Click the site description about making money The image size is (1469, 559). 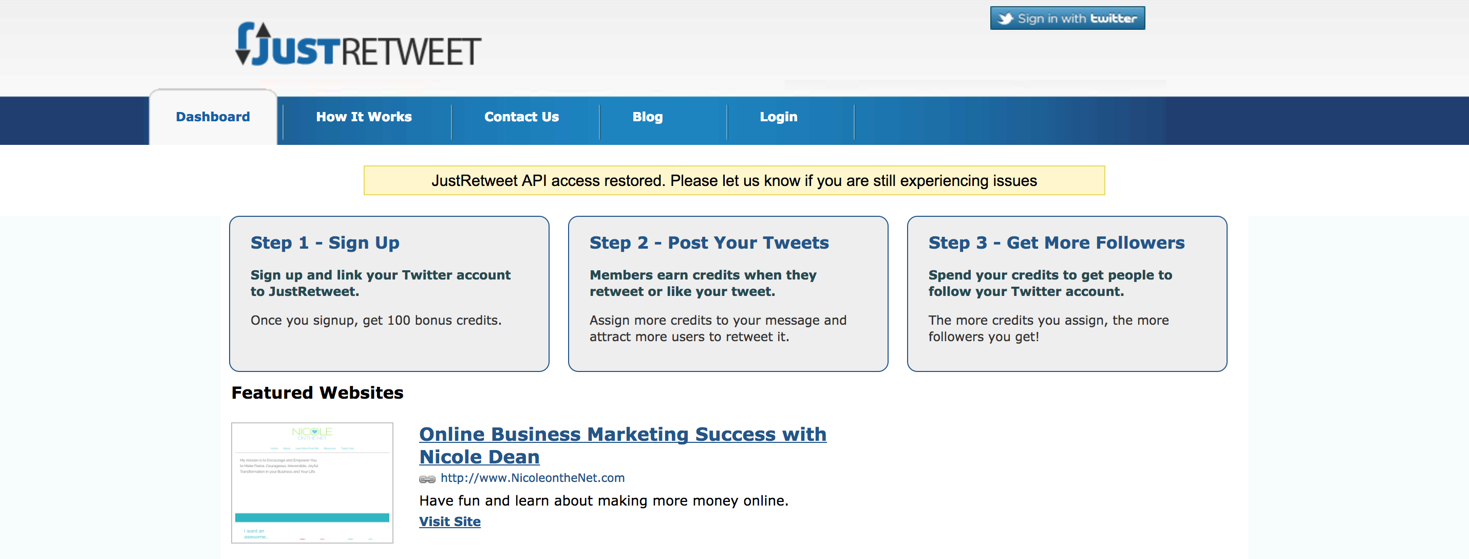(x=604, y=501)
